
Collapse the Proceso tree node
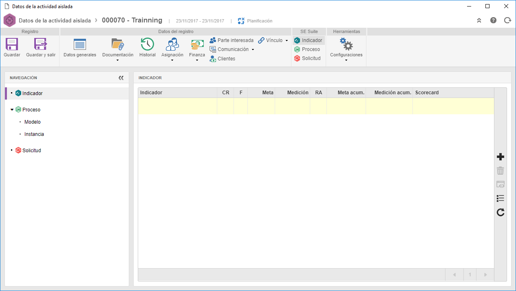click(12, 110)
